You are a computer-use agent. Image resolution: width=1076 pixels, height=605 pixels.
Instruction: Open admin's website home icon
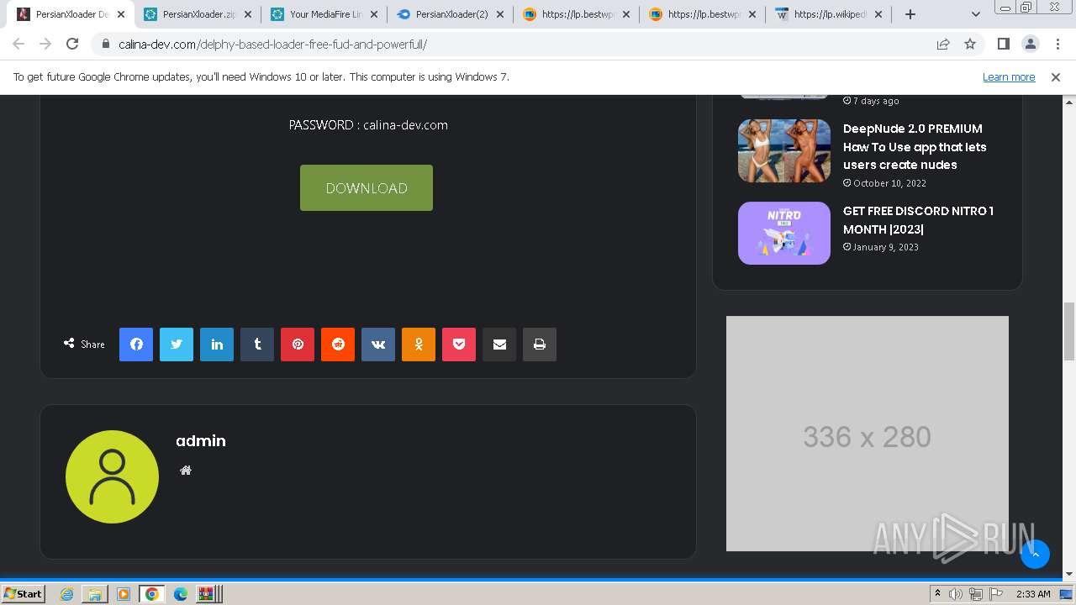(x=186, y=471)
